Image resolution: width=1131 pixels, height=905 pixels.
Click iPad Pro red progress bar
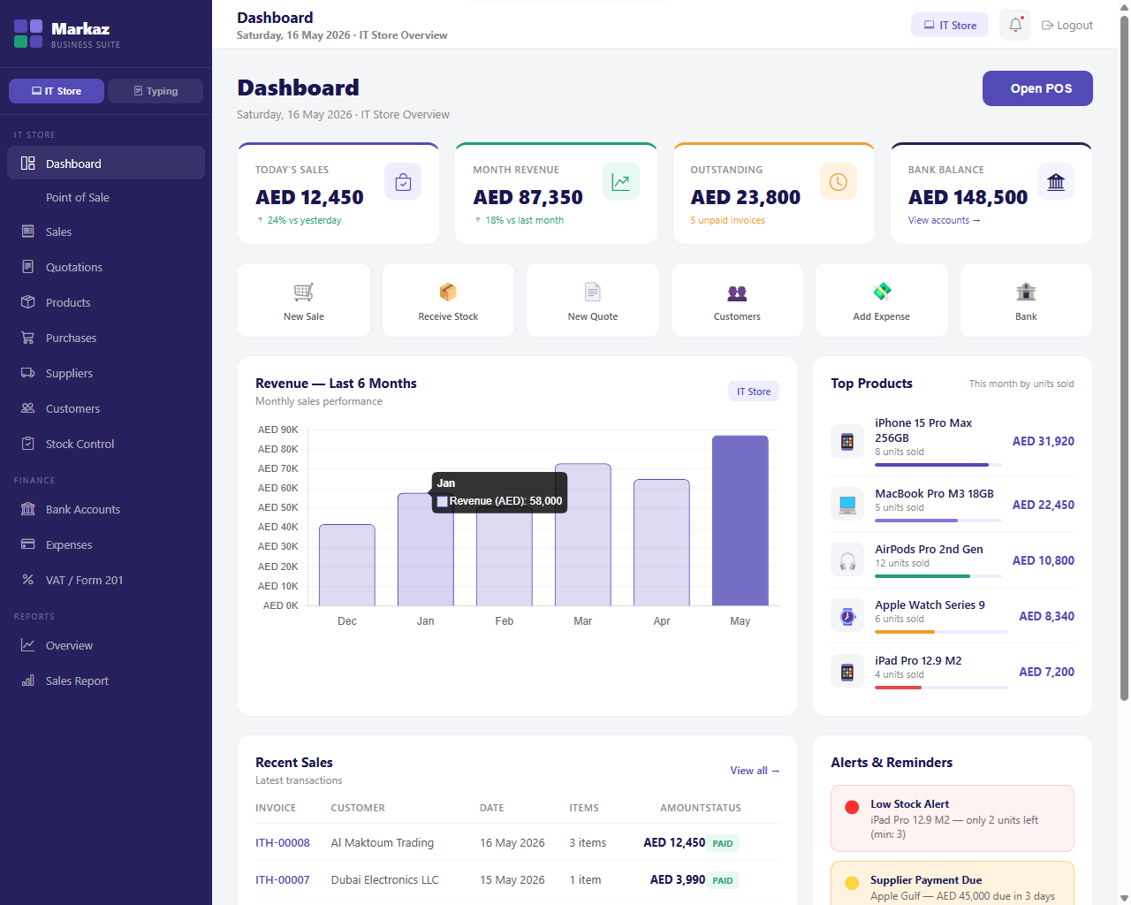(941, 688)
